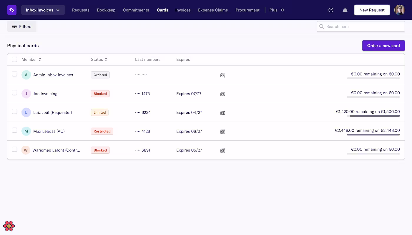
Task: Go to the Commitments tab
Action: (x=136, y=10)
